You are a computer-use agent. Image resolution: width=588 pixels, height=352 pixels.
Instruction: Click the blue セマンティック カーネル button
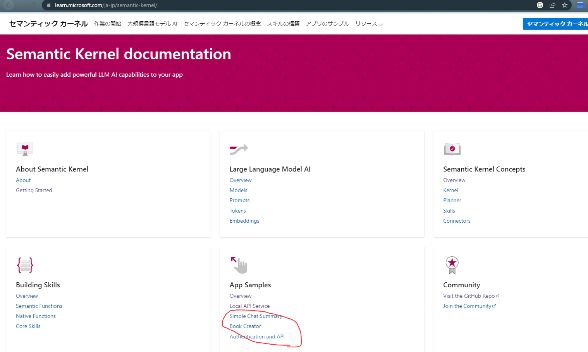click(555, 24)
